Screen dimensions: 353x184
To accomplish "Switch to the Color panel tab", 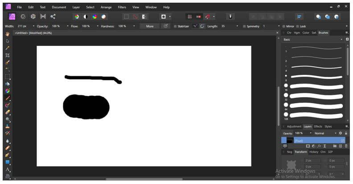I will (x=305, y=33).
